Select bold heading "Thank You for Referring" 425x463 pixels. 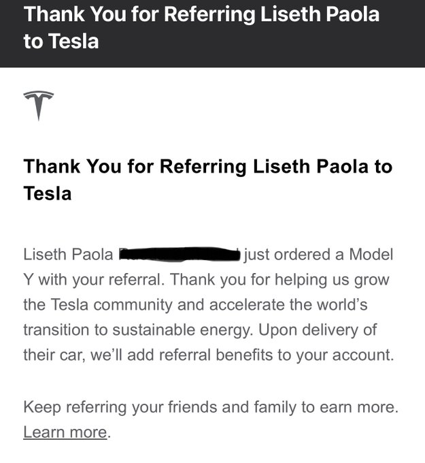(135, 167)
